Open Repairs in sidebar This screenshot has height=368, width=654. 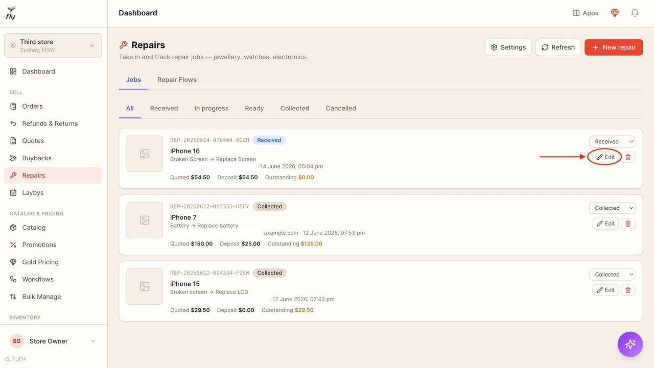pos(53,176)
